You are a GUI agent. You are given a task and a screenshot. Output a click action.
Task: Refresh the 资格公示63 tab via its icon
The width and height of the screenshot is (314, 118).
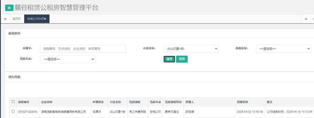click(x=42, y=19)
